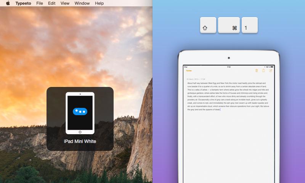Tap the iPad front camera dot
The height and width of the screenshot is (183, 305).
point(229,58)
